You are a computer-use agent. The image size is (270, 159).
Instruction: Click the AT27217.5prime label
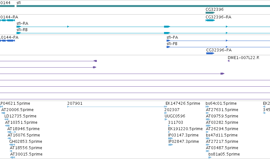tap(222, 142)
